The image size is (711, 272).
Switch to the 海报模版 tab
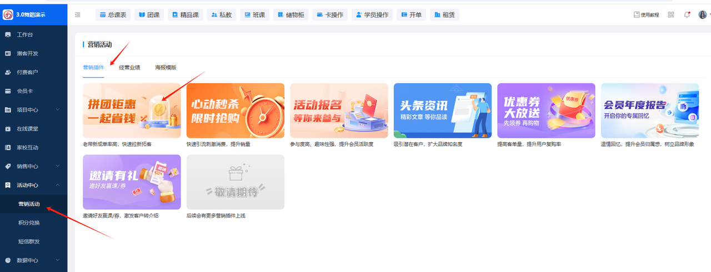pos(166,67)
